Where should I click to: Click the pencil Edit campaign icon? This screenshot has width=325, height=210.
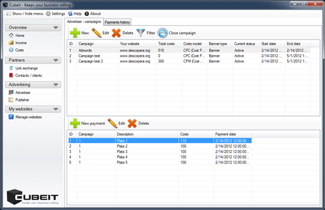click(x=96, y=33)
